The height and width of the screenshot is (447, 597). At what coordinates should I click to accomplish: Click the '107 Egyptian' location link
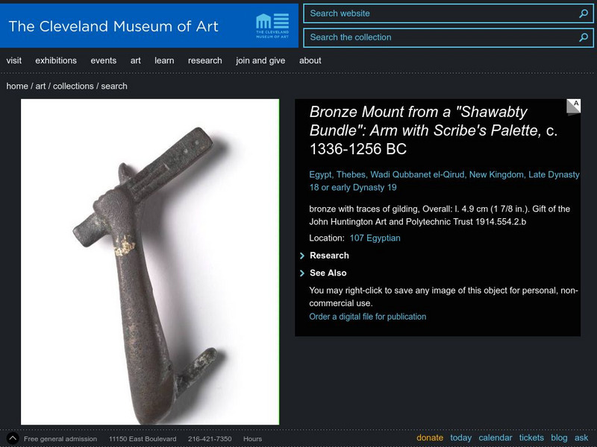click(375, 238)
